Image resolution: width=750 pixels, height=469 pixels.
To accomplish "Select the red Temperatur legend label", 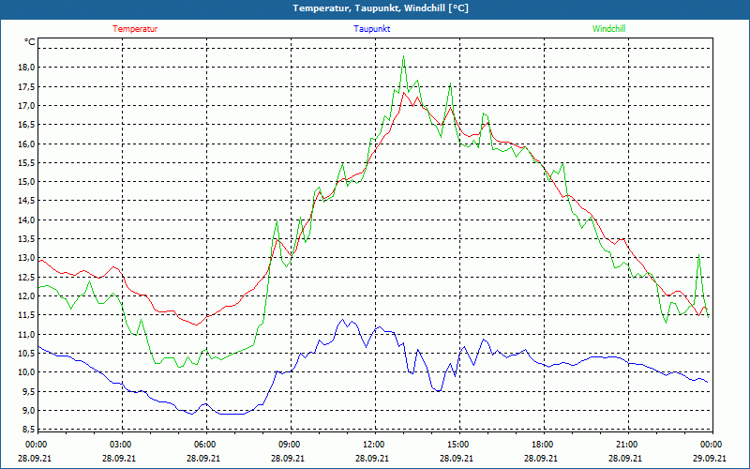I will [135, 29].
